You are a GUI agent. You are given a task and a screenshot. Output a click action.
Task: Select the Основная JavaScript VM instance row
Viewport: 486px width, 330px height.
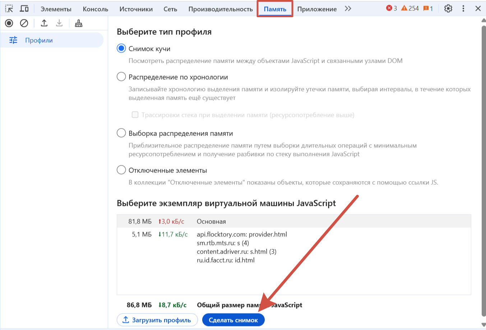293,221
